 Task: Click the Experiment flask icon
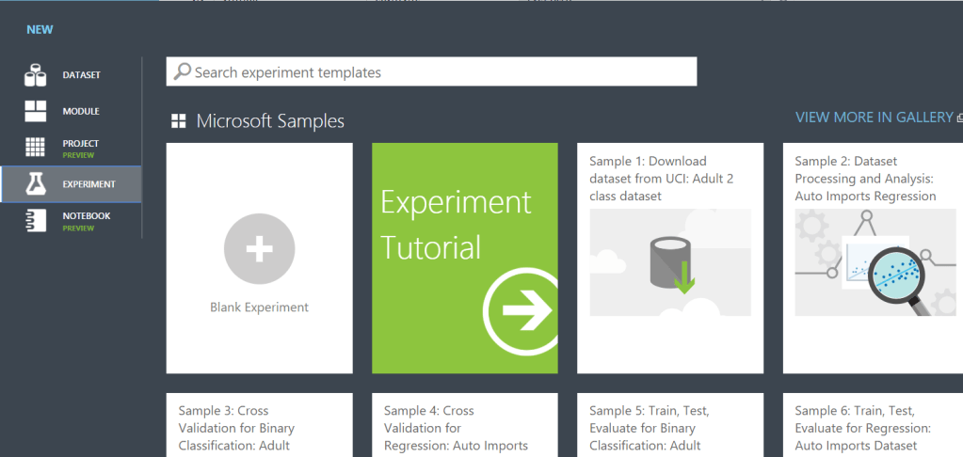click(36, 183)
